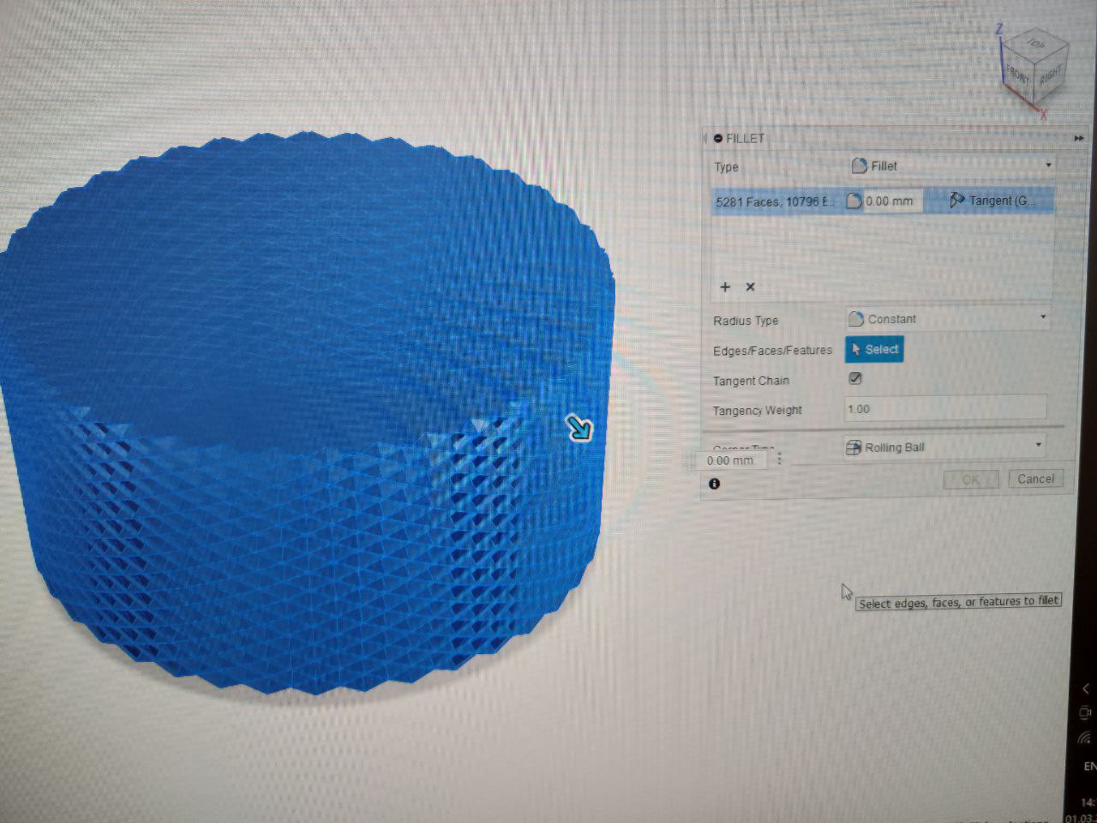Click the OK button in the FILLET dialog
The width and height of the screenshot is (1097, 823).
click(x=970, y=479)
